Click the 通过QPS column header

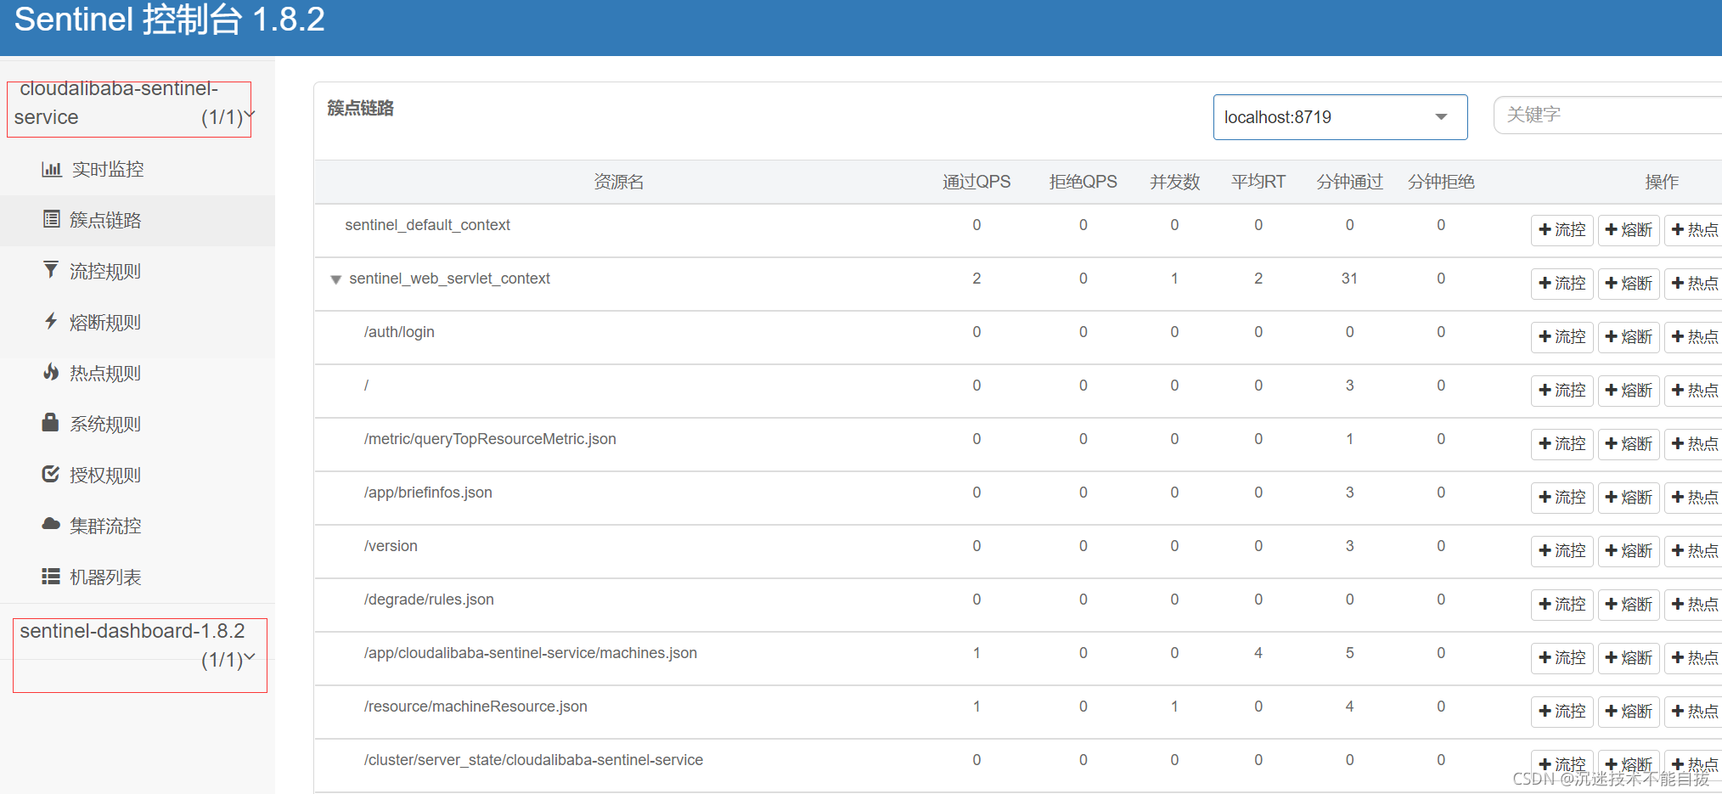pyautogui.click(x=976, y=182)
